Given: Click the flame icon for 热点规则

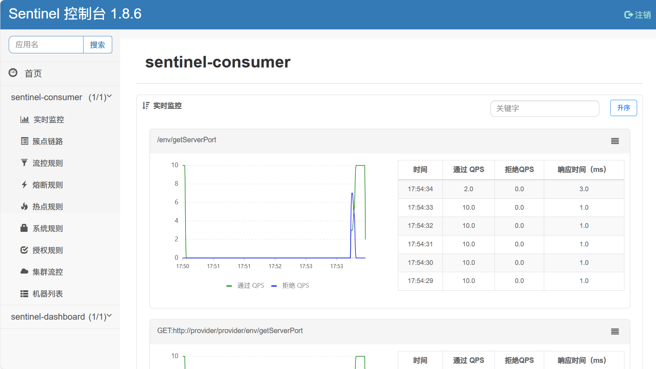Looking at the screenshot, I should point(24,206).
